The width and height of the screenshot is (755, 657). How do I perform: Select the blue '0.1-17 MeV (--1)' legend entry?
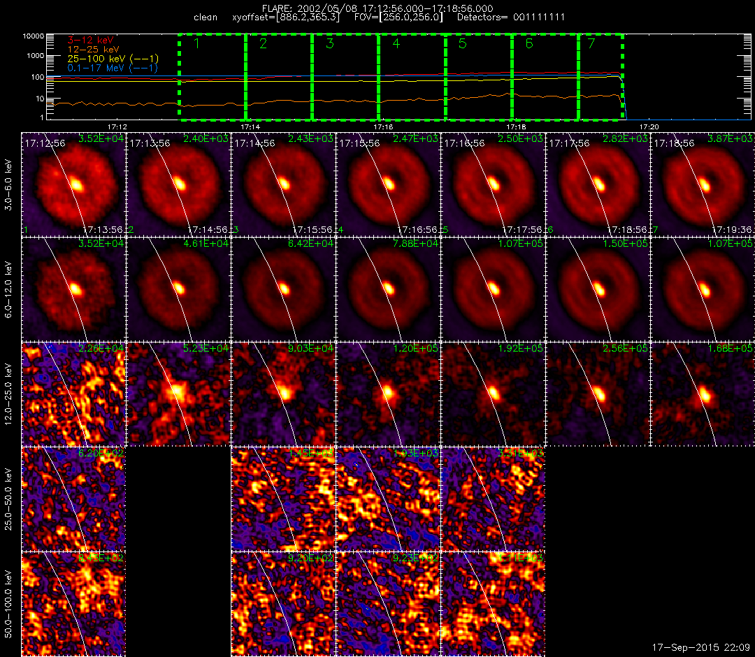click(x=113, y=68)
